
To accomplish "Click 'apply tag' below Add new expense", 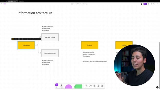I will (x=46, y=64).
